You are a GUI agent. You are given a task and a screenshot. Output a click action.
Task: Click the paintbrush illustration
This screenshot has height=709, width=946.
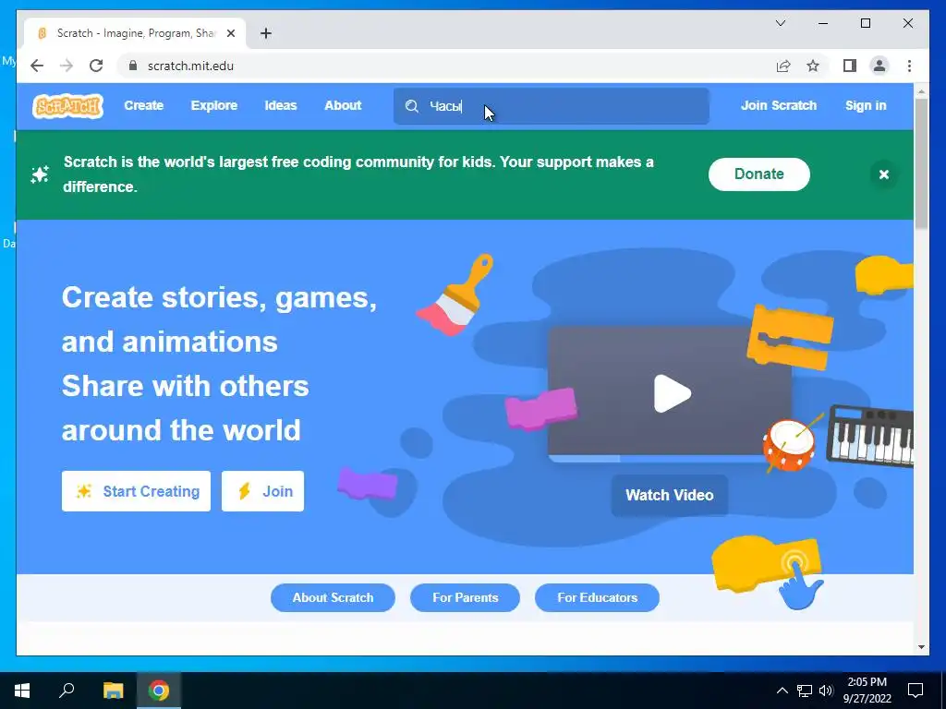click(455, 294)
